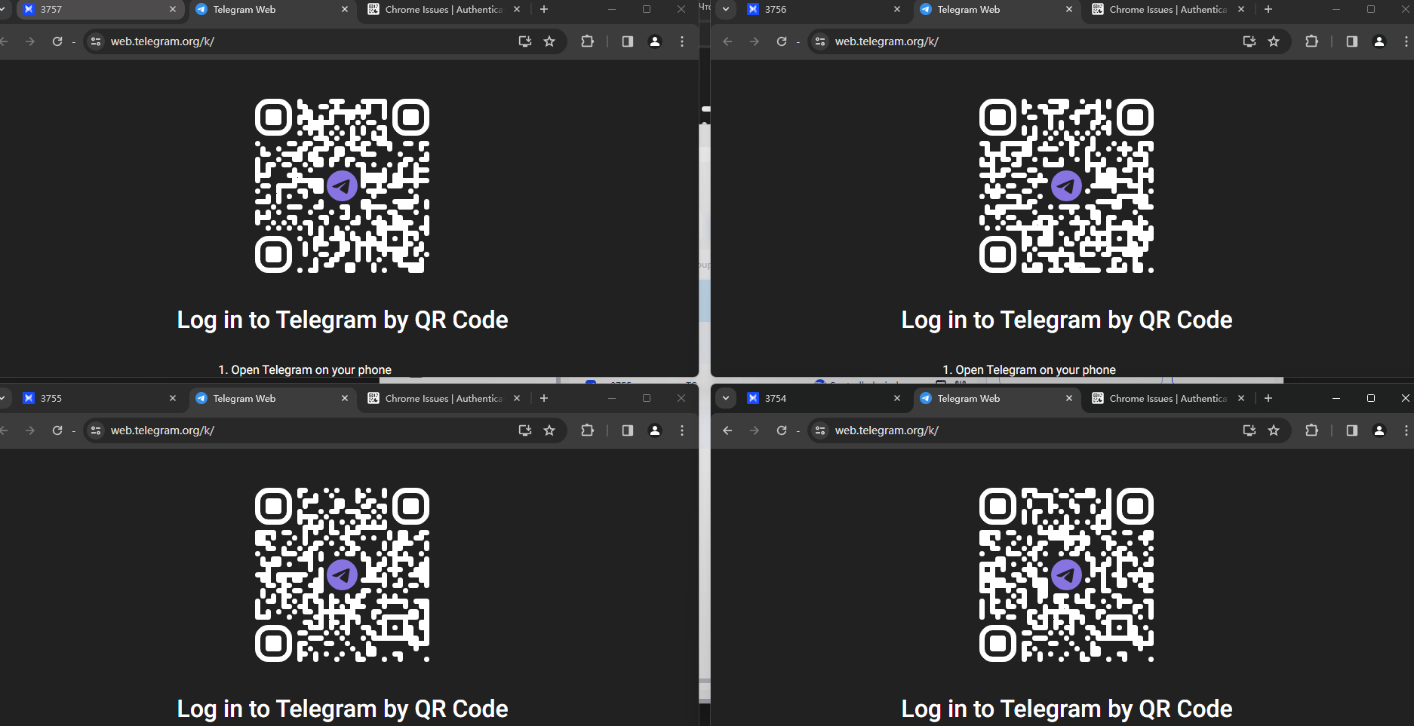Reload page in the 3755 window
Image resolution: width=1414 pixels, height=726 pixels.
tap(57, 430)
